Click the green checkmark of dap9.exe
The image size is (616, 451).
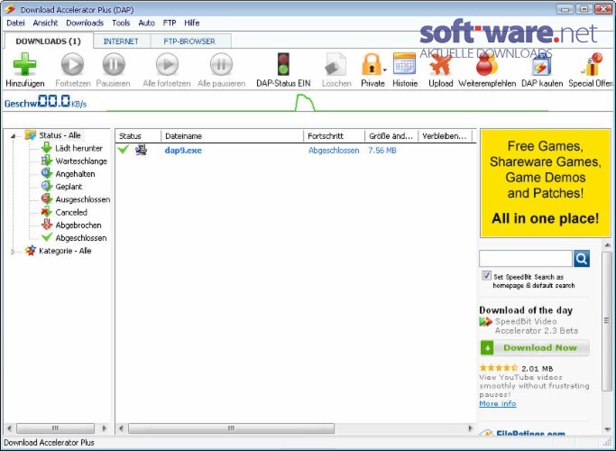click(124, 150)
